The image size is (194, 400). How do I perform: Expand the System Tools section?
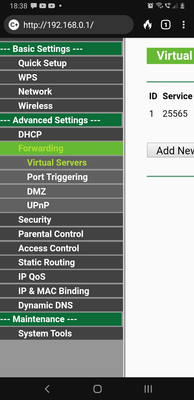45,334
